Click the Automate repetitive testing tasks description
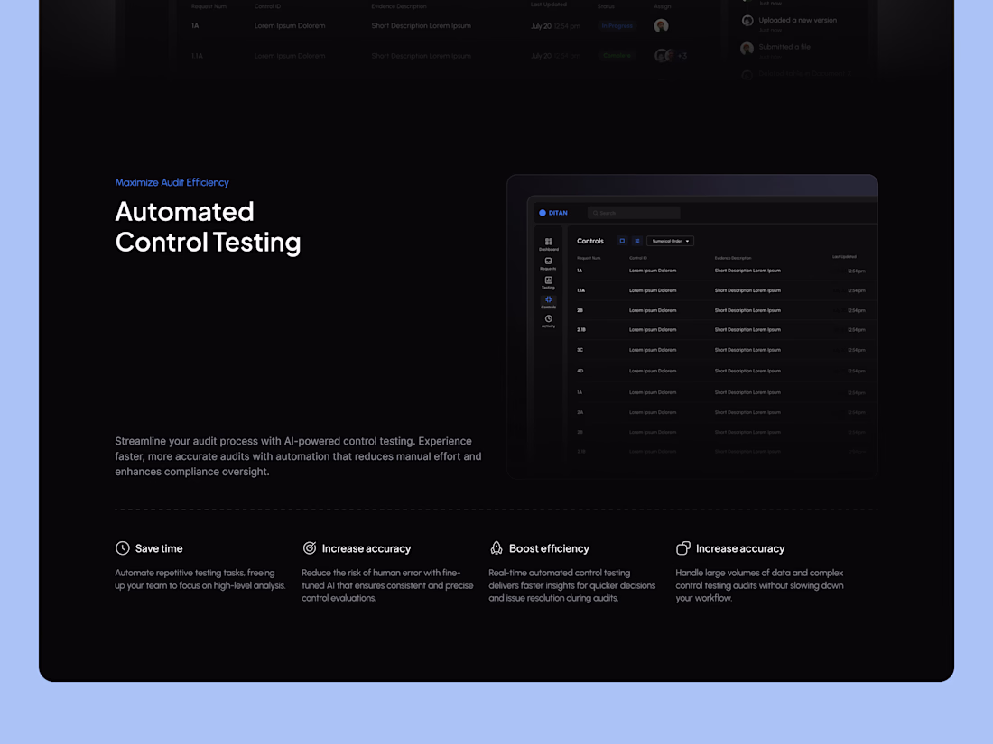 [x=200, y=579]
